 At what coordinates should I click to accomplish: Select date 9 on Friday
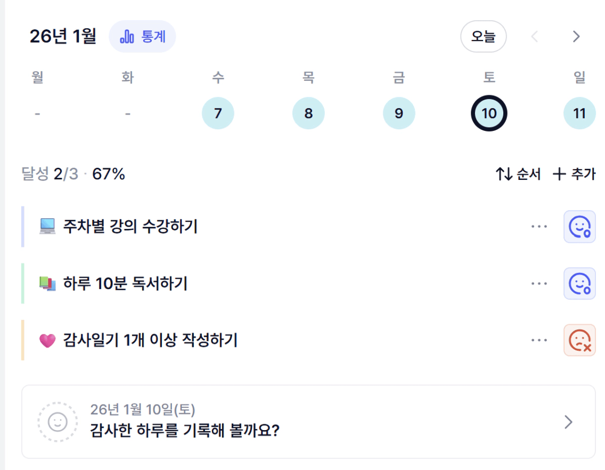pyautogui.click(x=399, y=113)
